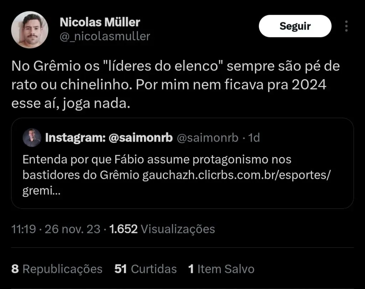The height and width of the screenshot is (289, 365).
Task: Open the quoted post about Fábio
Action: [157, 159]
